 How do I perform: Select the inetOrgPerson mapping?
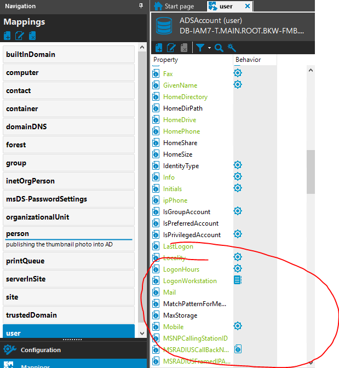tap(68, 181)
